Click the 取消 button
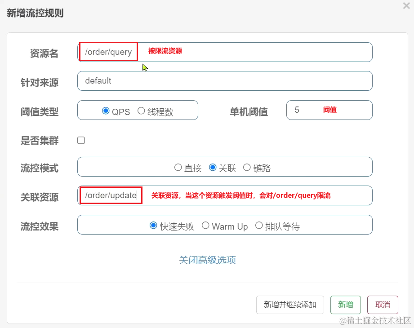This screenshot has height=328, width=414. coord(383,305)
